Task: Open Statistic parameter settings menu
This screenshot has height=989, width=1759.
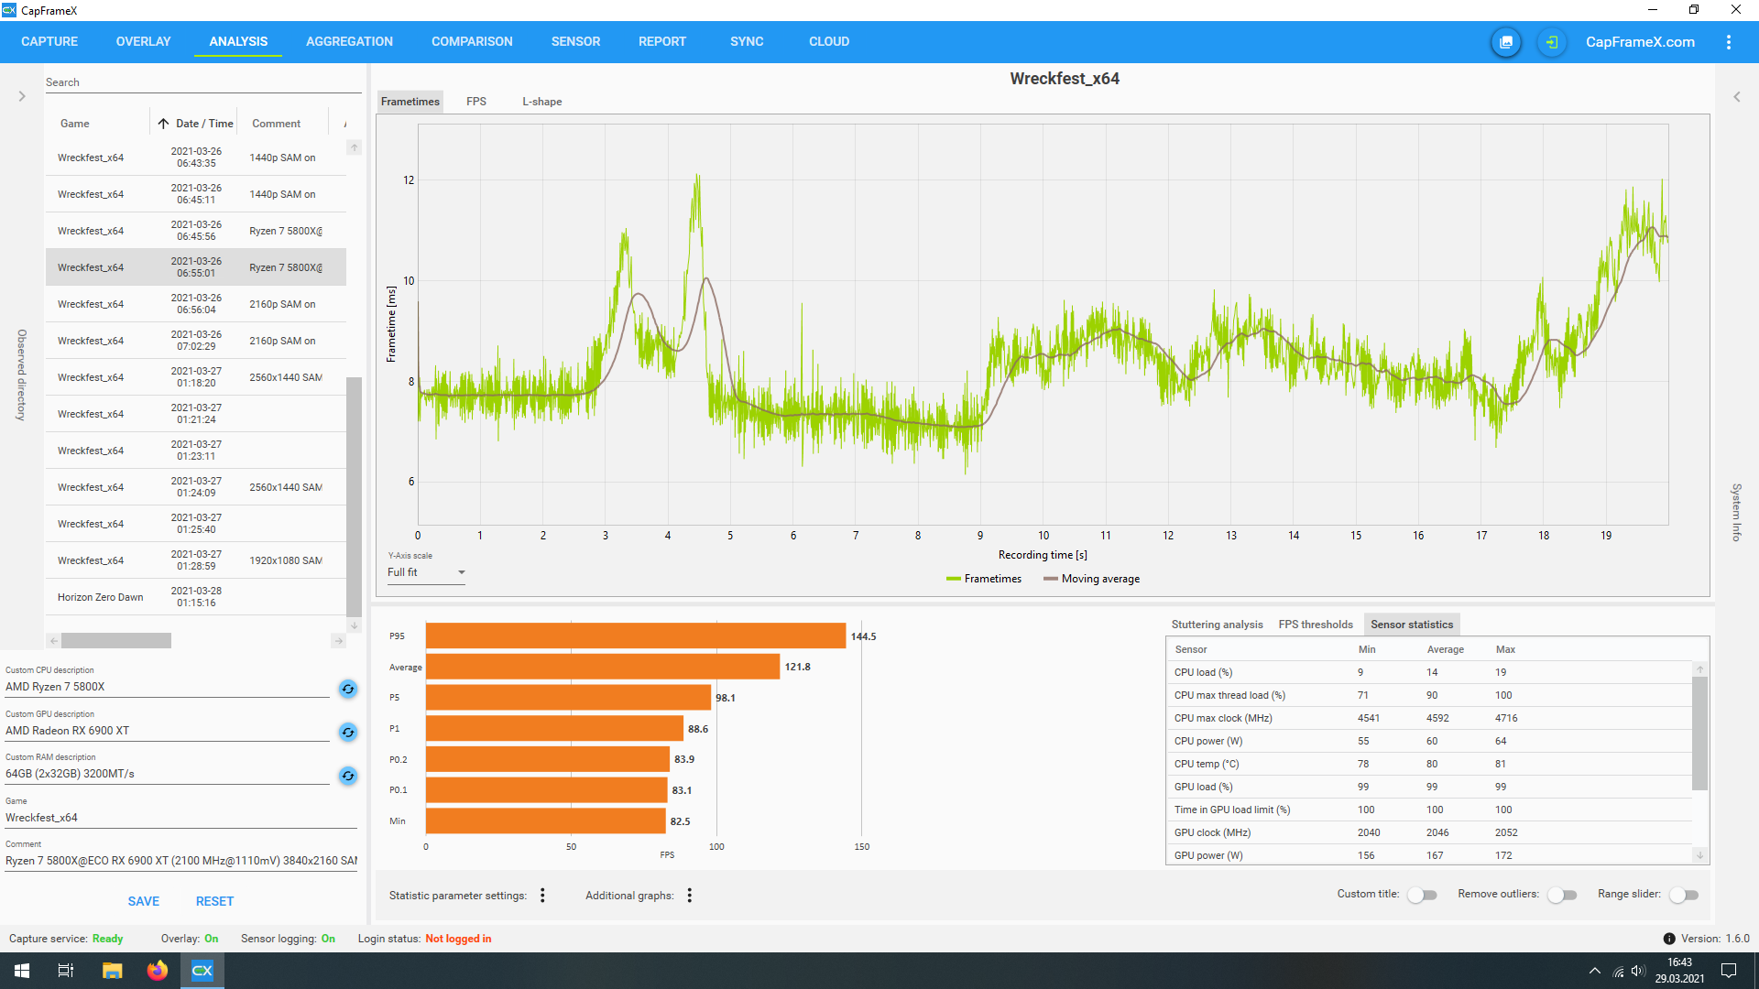Action: click(542, 896)
